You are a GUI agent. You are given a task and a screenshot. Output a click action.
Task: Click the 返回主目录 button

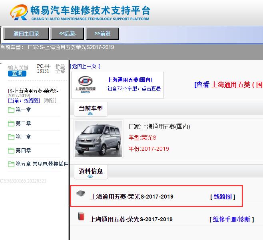point(26,34)
